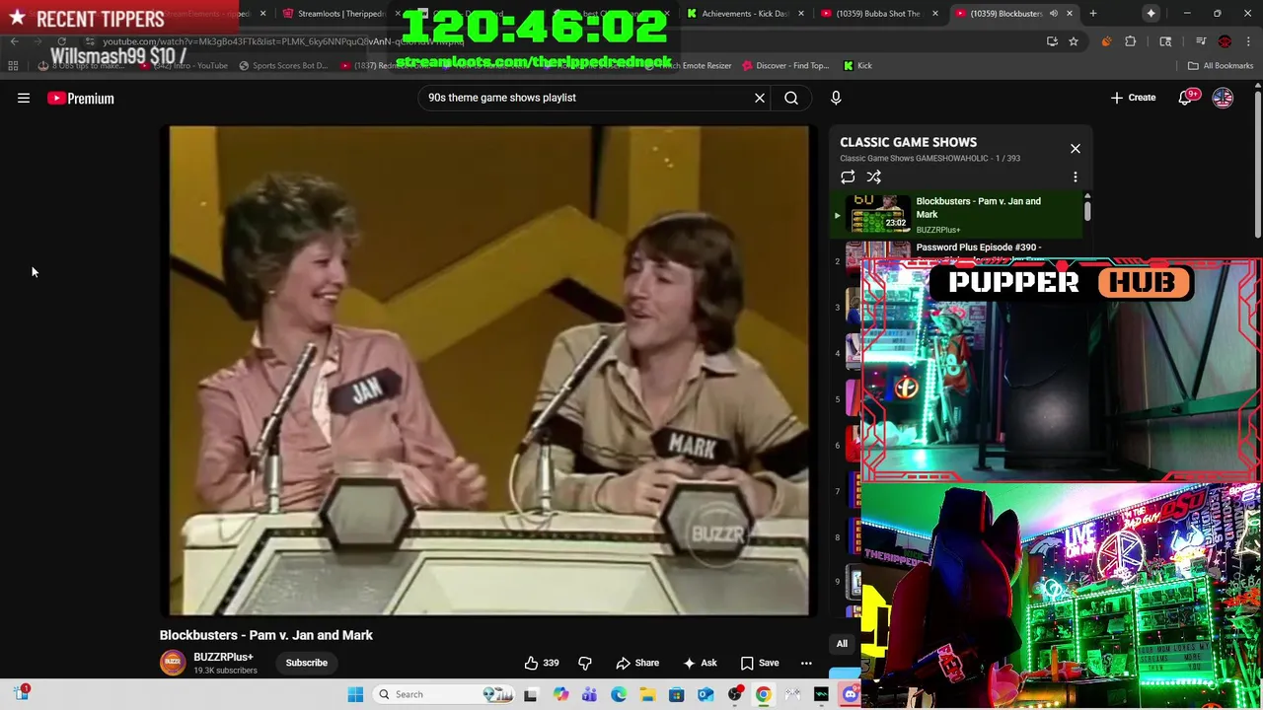Bookmark this page with the star icon
This screenshot has height=710, width=1263.
[1074, 41]
